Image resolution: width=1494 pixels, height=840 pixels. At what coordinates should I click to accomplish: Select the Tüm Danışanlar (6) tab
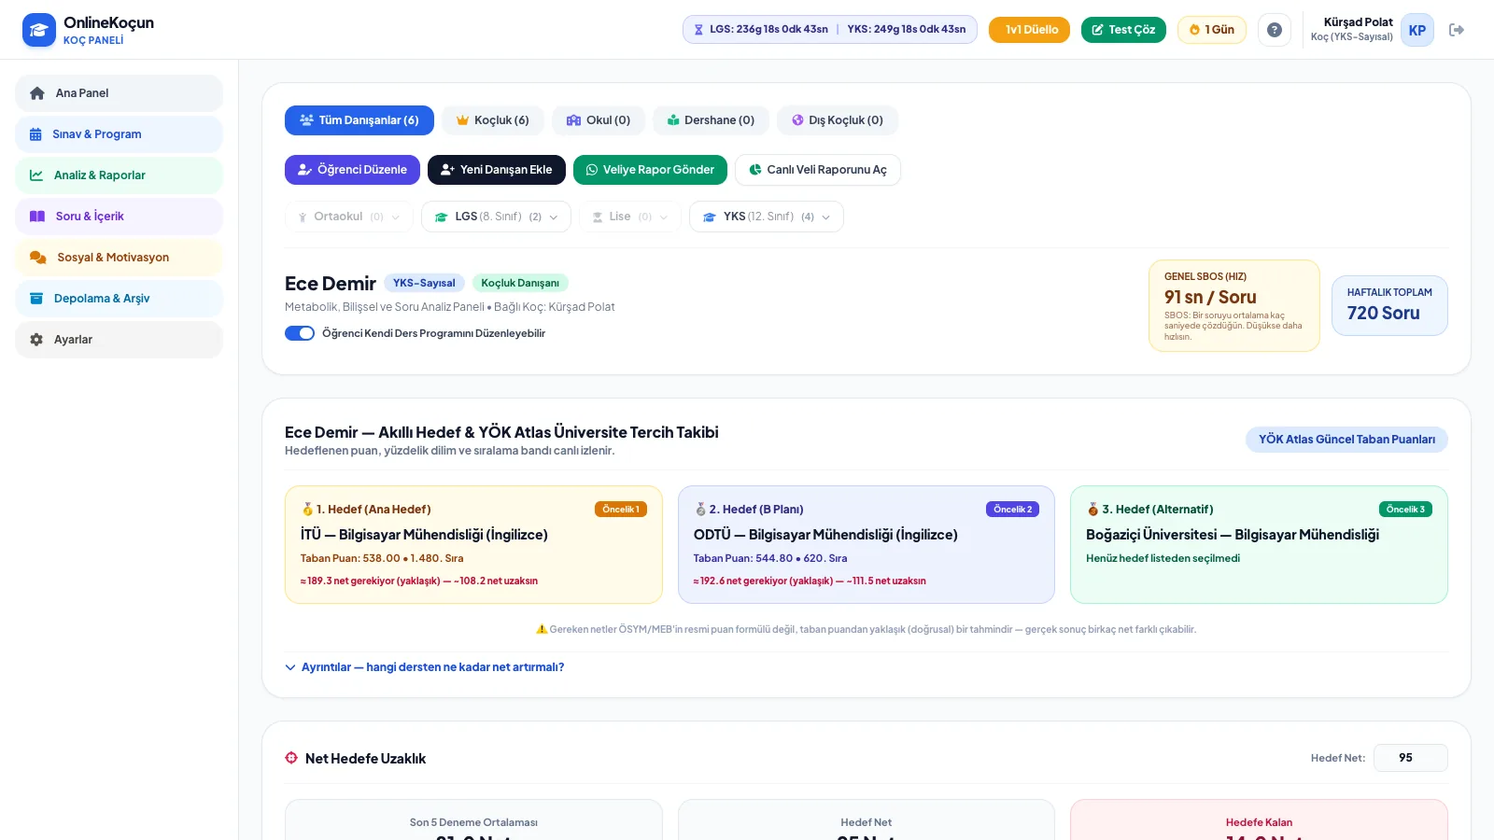coord(359,120)
